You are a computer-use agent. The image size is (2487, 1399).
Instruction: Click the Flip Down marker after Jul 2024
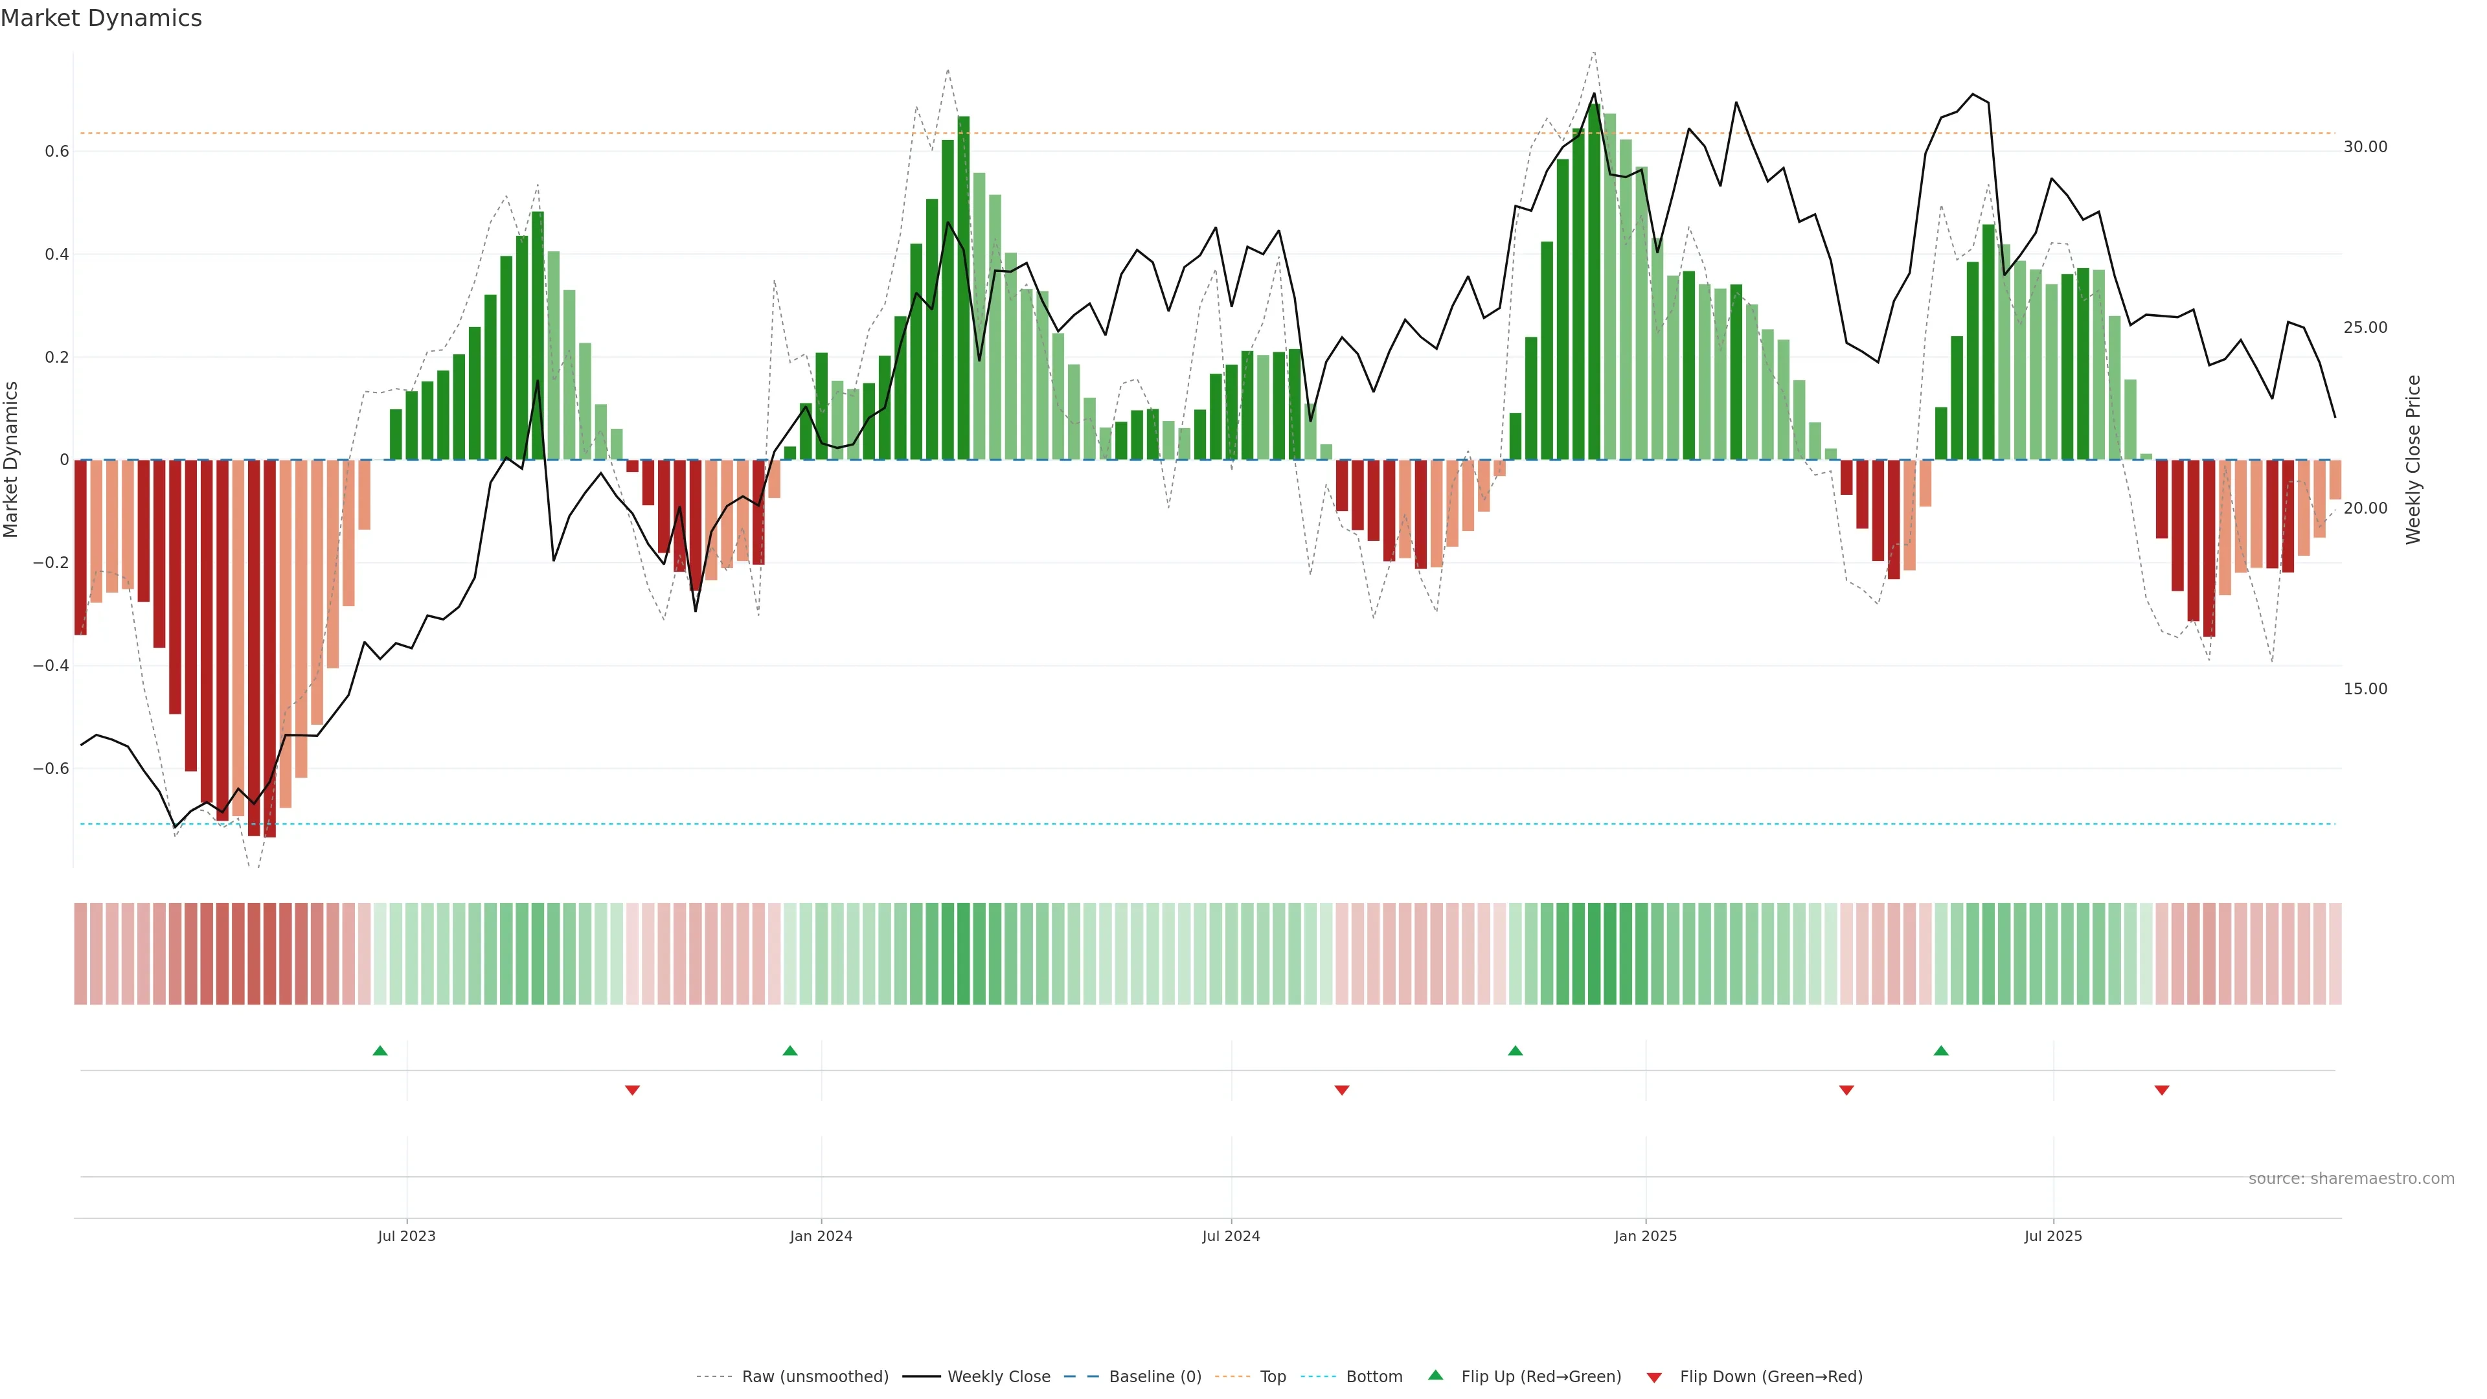1341,1090
